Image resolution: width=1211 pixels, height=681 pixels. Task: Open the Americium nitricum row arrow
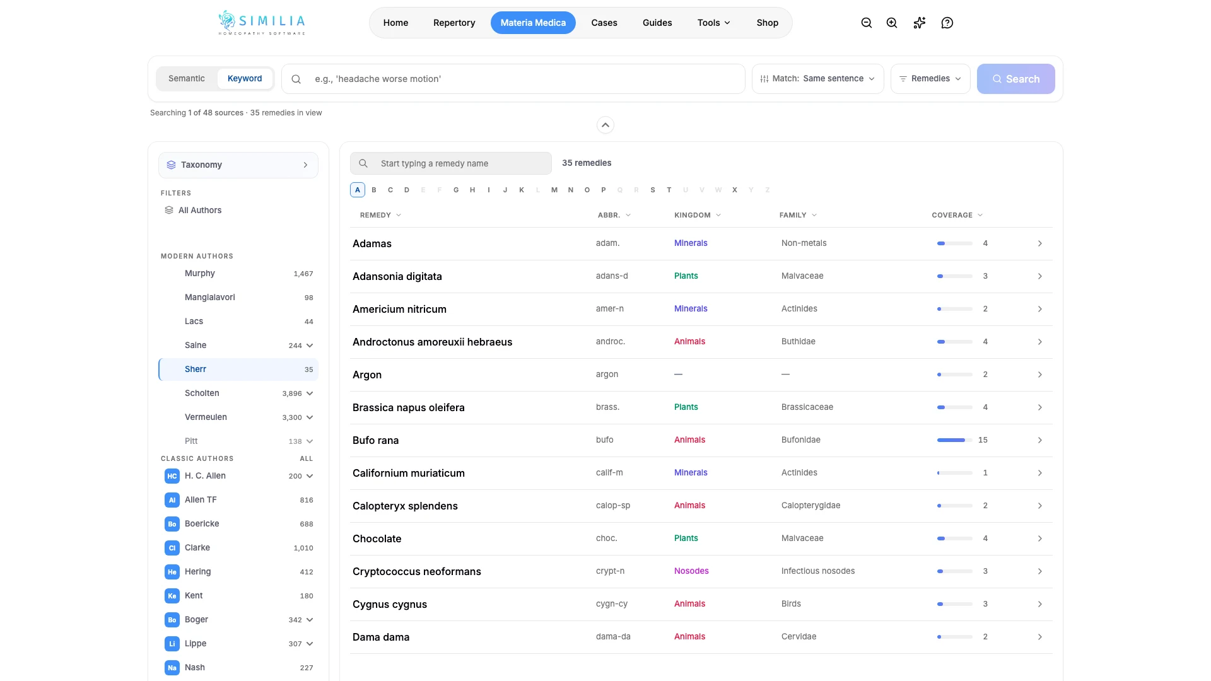coord(1040,309)
